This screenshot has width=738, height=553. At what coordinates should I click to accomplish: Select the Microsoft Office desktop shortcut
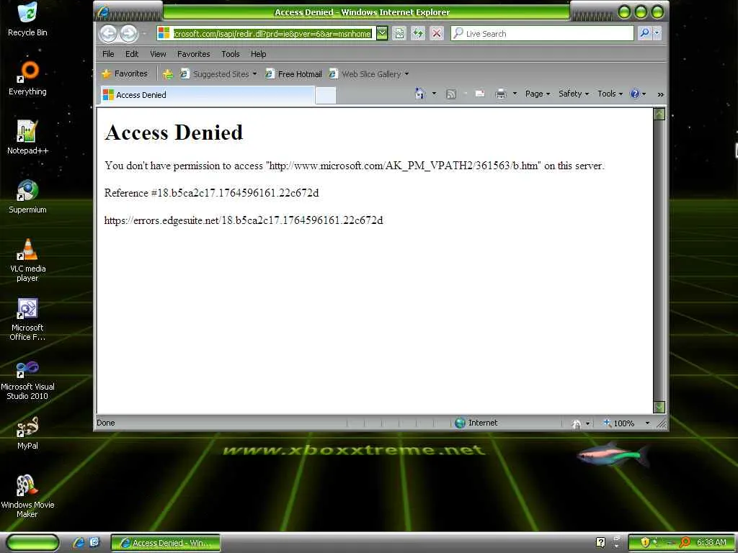tap(27, 319)
